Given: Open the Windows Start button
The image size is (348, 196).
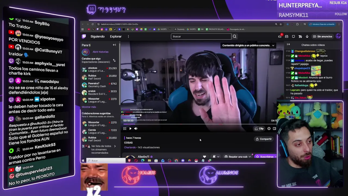Looking at the screenshot, I should pyautogui.click(x=83, y=161).
